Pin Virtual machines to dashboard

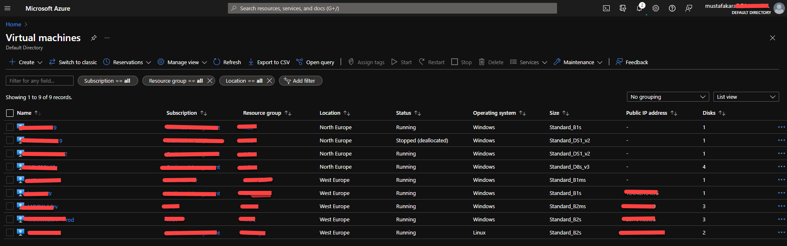click(x=94, y=38)
